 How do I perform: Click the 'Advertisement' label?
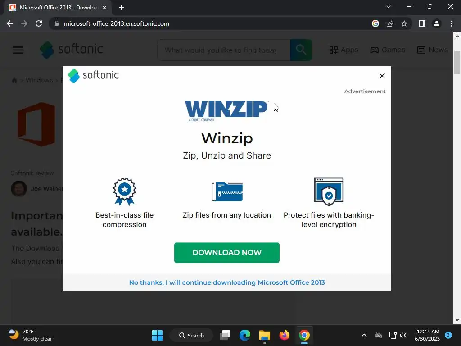click(x=365, y=91)
